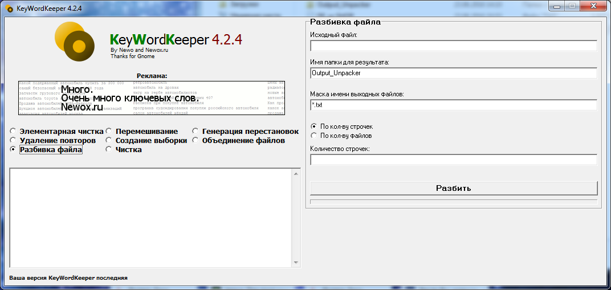Click the output file mask field *.txt
The height and width of the screenshot is (290, 611).
[x=453, y=105]
